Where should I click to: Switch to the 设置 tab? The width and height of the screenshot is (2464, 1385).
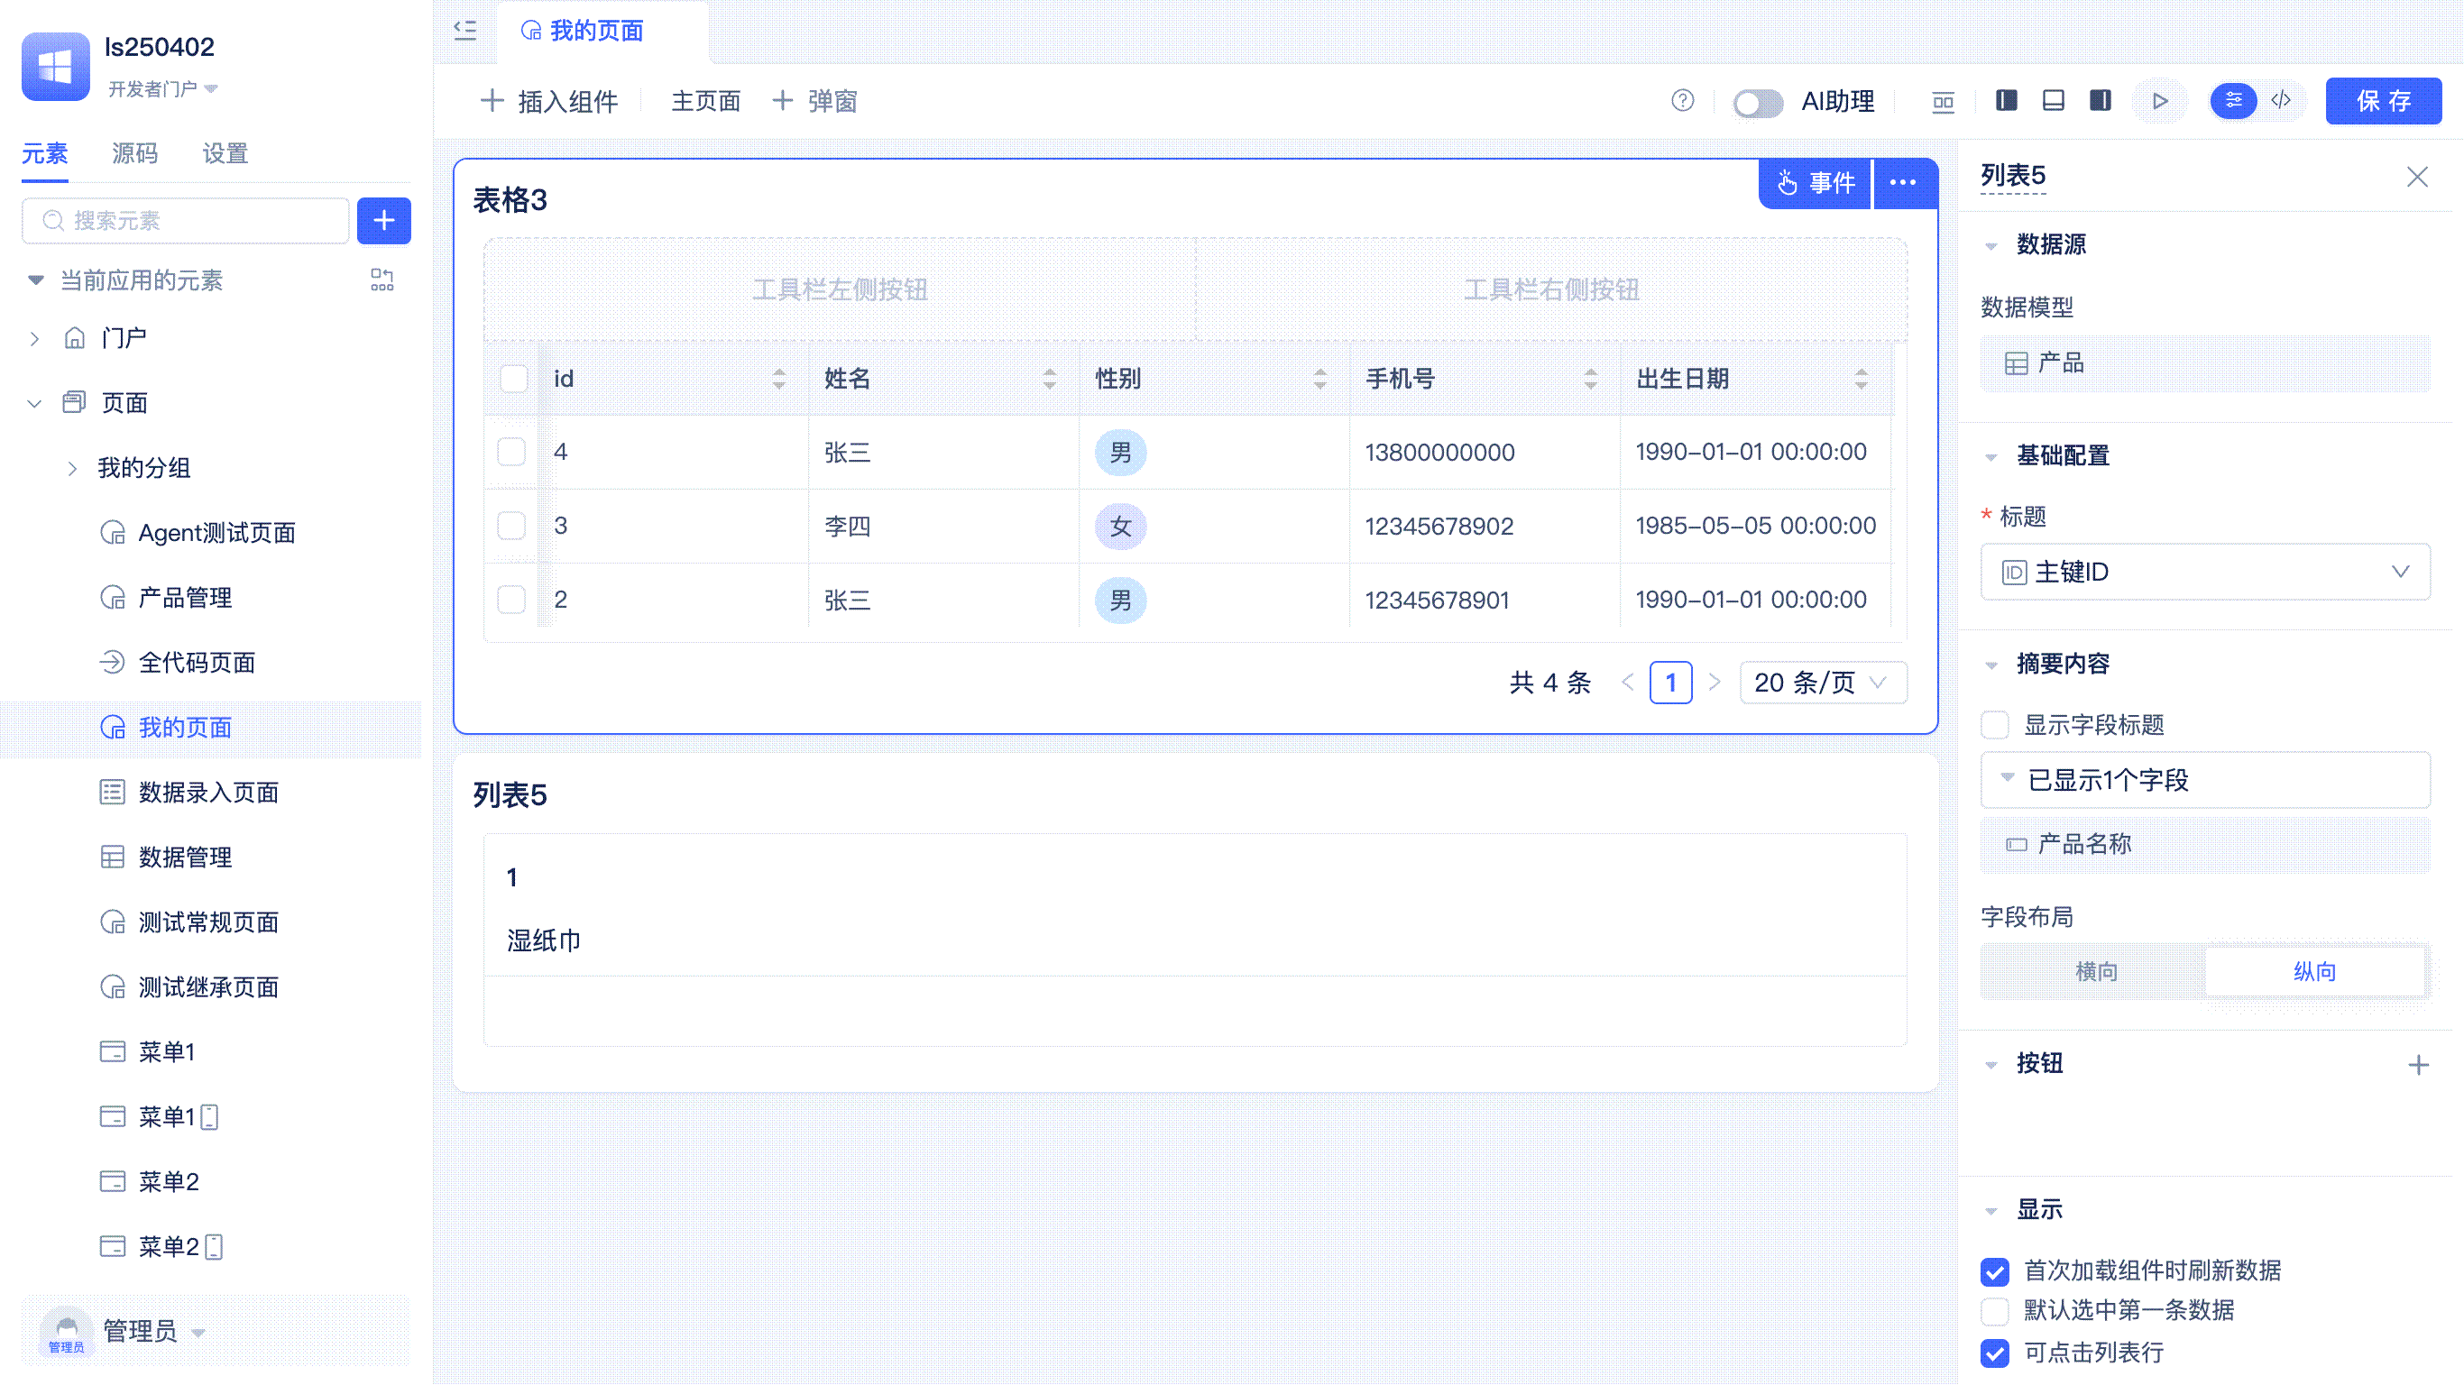[x=225, y=154]
